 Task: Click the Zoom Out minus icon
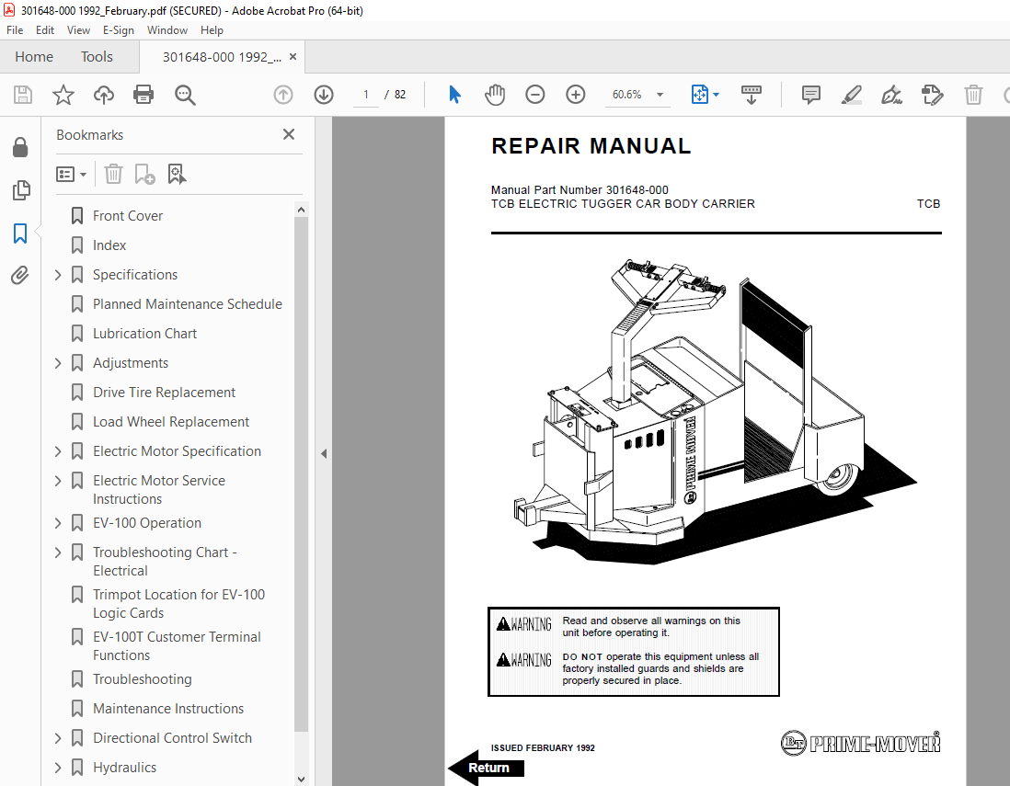[535, 95]
